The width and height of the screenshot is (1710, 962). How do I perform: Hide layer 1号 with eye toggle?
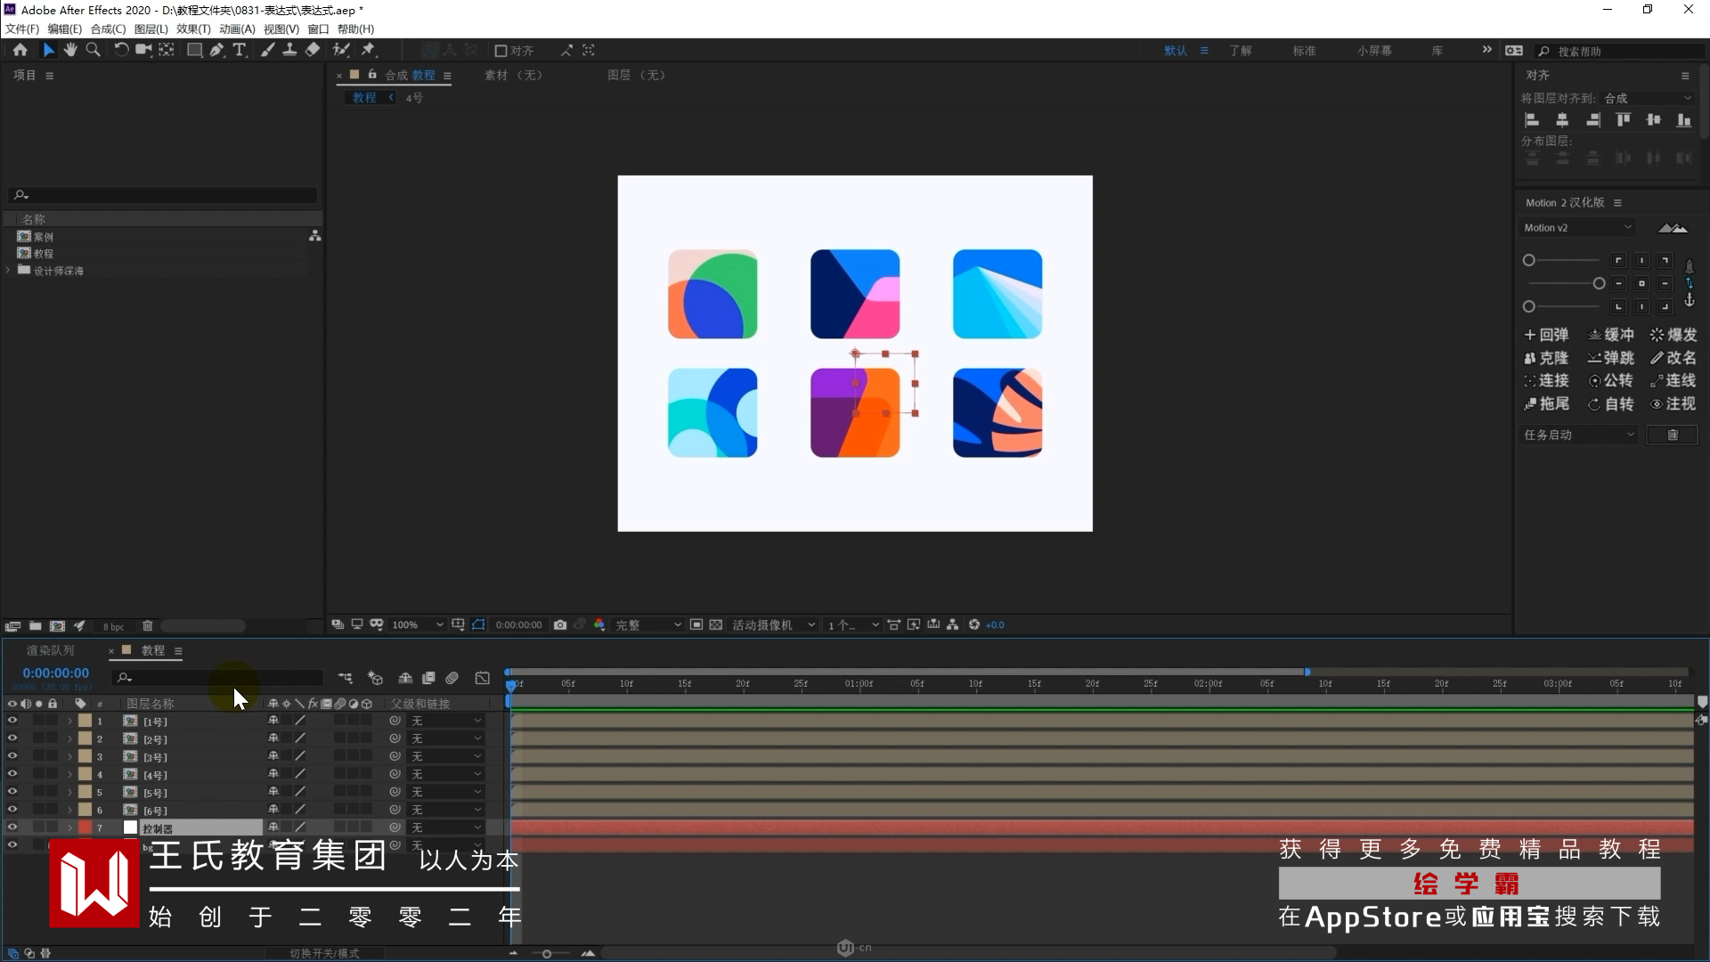(12, 721)
